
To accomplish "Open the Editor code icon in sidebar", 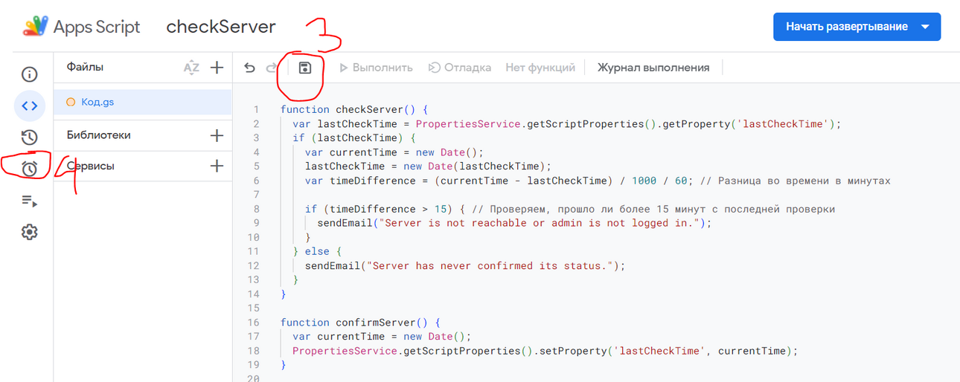I will tap(29, 106).
